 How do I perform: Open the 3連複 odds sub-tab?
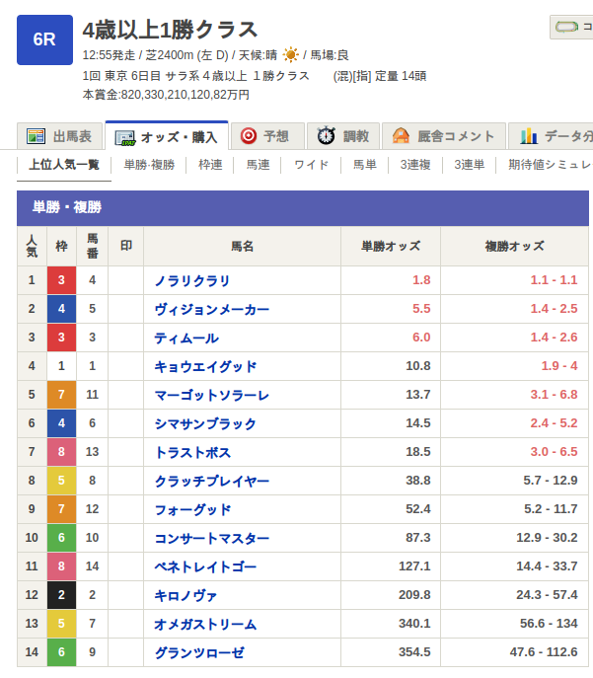click(x=415, y=165)
